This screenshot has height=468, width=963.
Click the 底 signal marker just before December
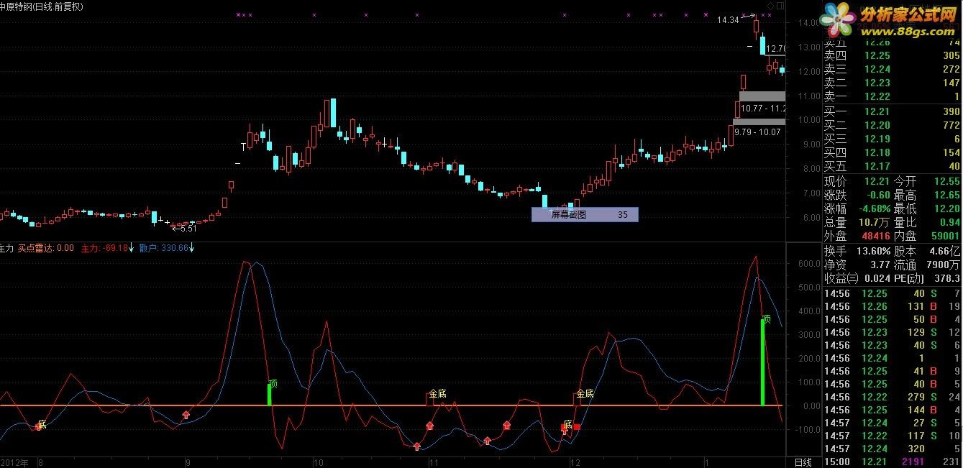point(567,424)
